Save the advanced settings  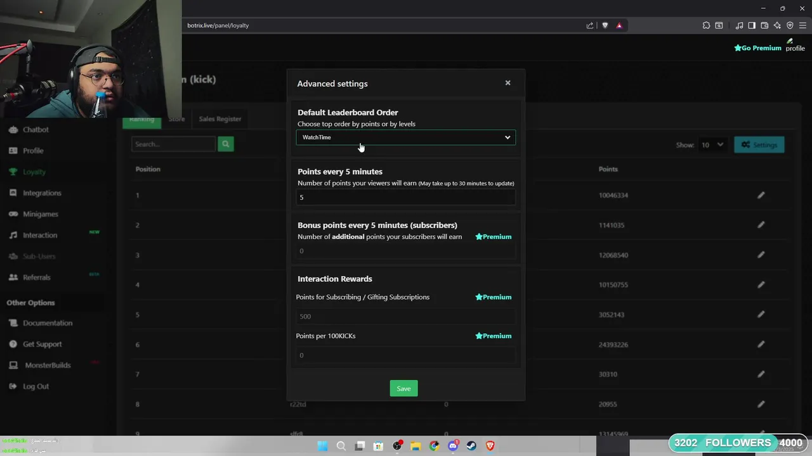(403, 388)
